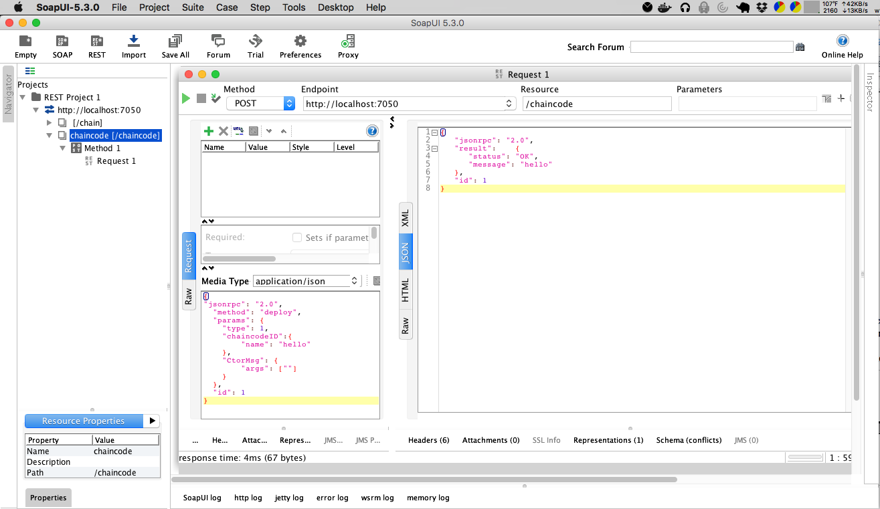Open the Endpoint combo box
880x509 pixels.
coord(409,104)
